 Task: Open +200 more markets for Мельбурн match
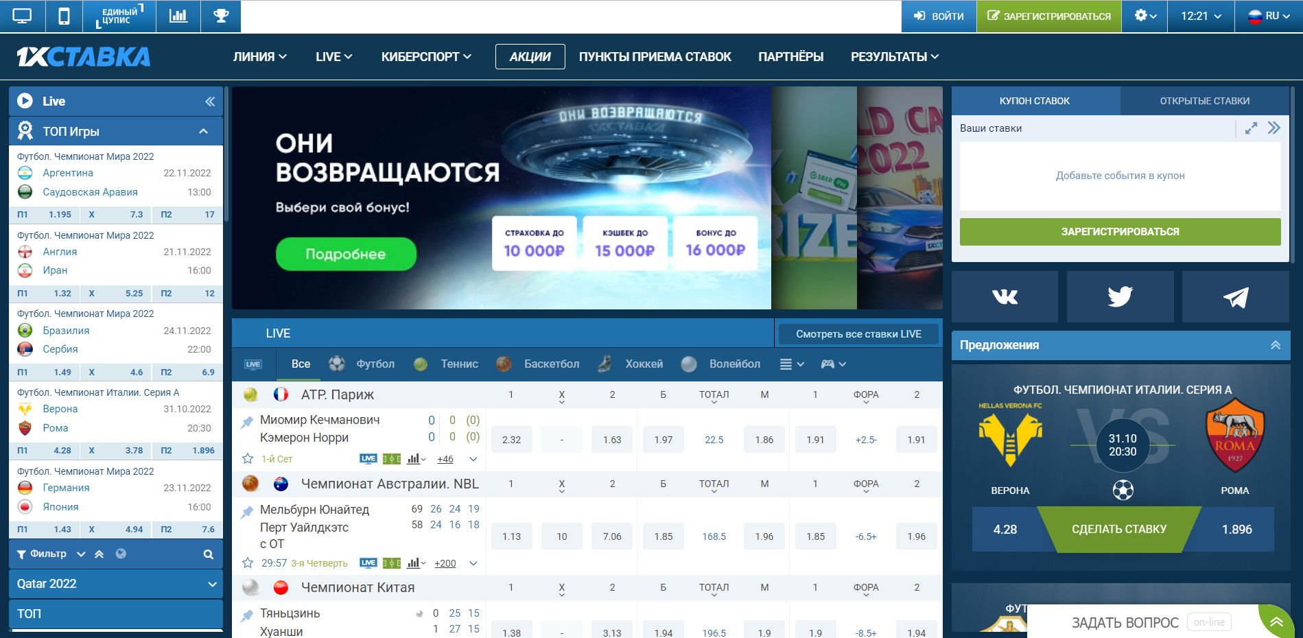click(x=445, y=563)
